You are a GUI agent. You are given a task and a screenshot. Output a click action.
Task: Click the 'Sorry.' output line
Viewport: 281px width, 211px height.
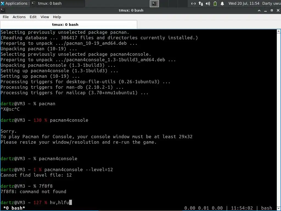pyautogui.click(x=9, y=131)
